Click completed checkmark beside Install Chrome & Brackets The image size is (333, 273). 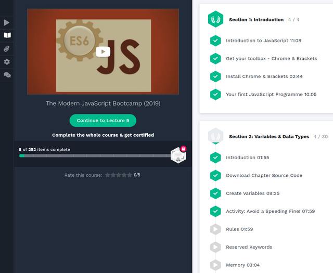click(215, 76)
